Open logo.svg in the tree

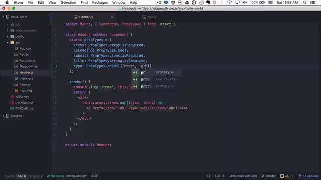(x=26, y=90)
